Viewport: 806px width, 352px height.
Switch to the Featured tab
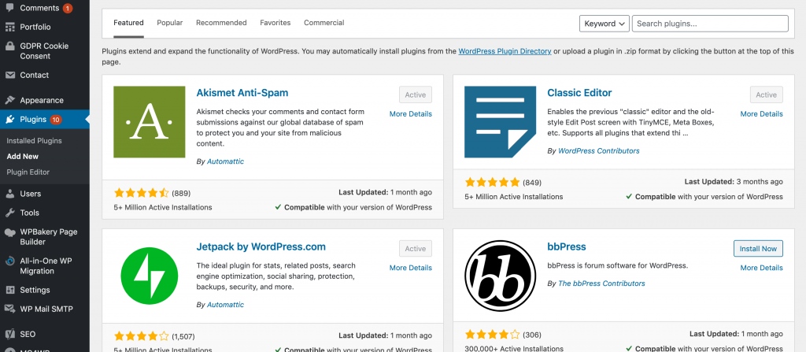(x=128, y=23)
